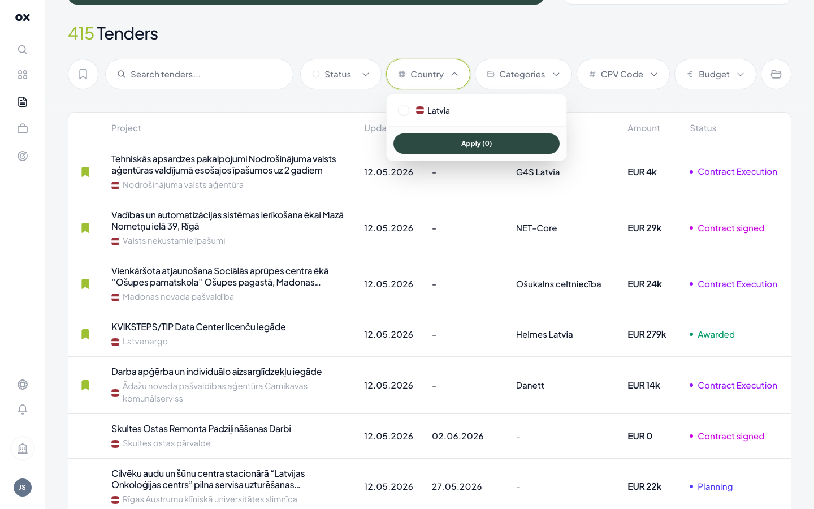Click the Apply (0) button
The image size is (814, 509).
(477, 144)
